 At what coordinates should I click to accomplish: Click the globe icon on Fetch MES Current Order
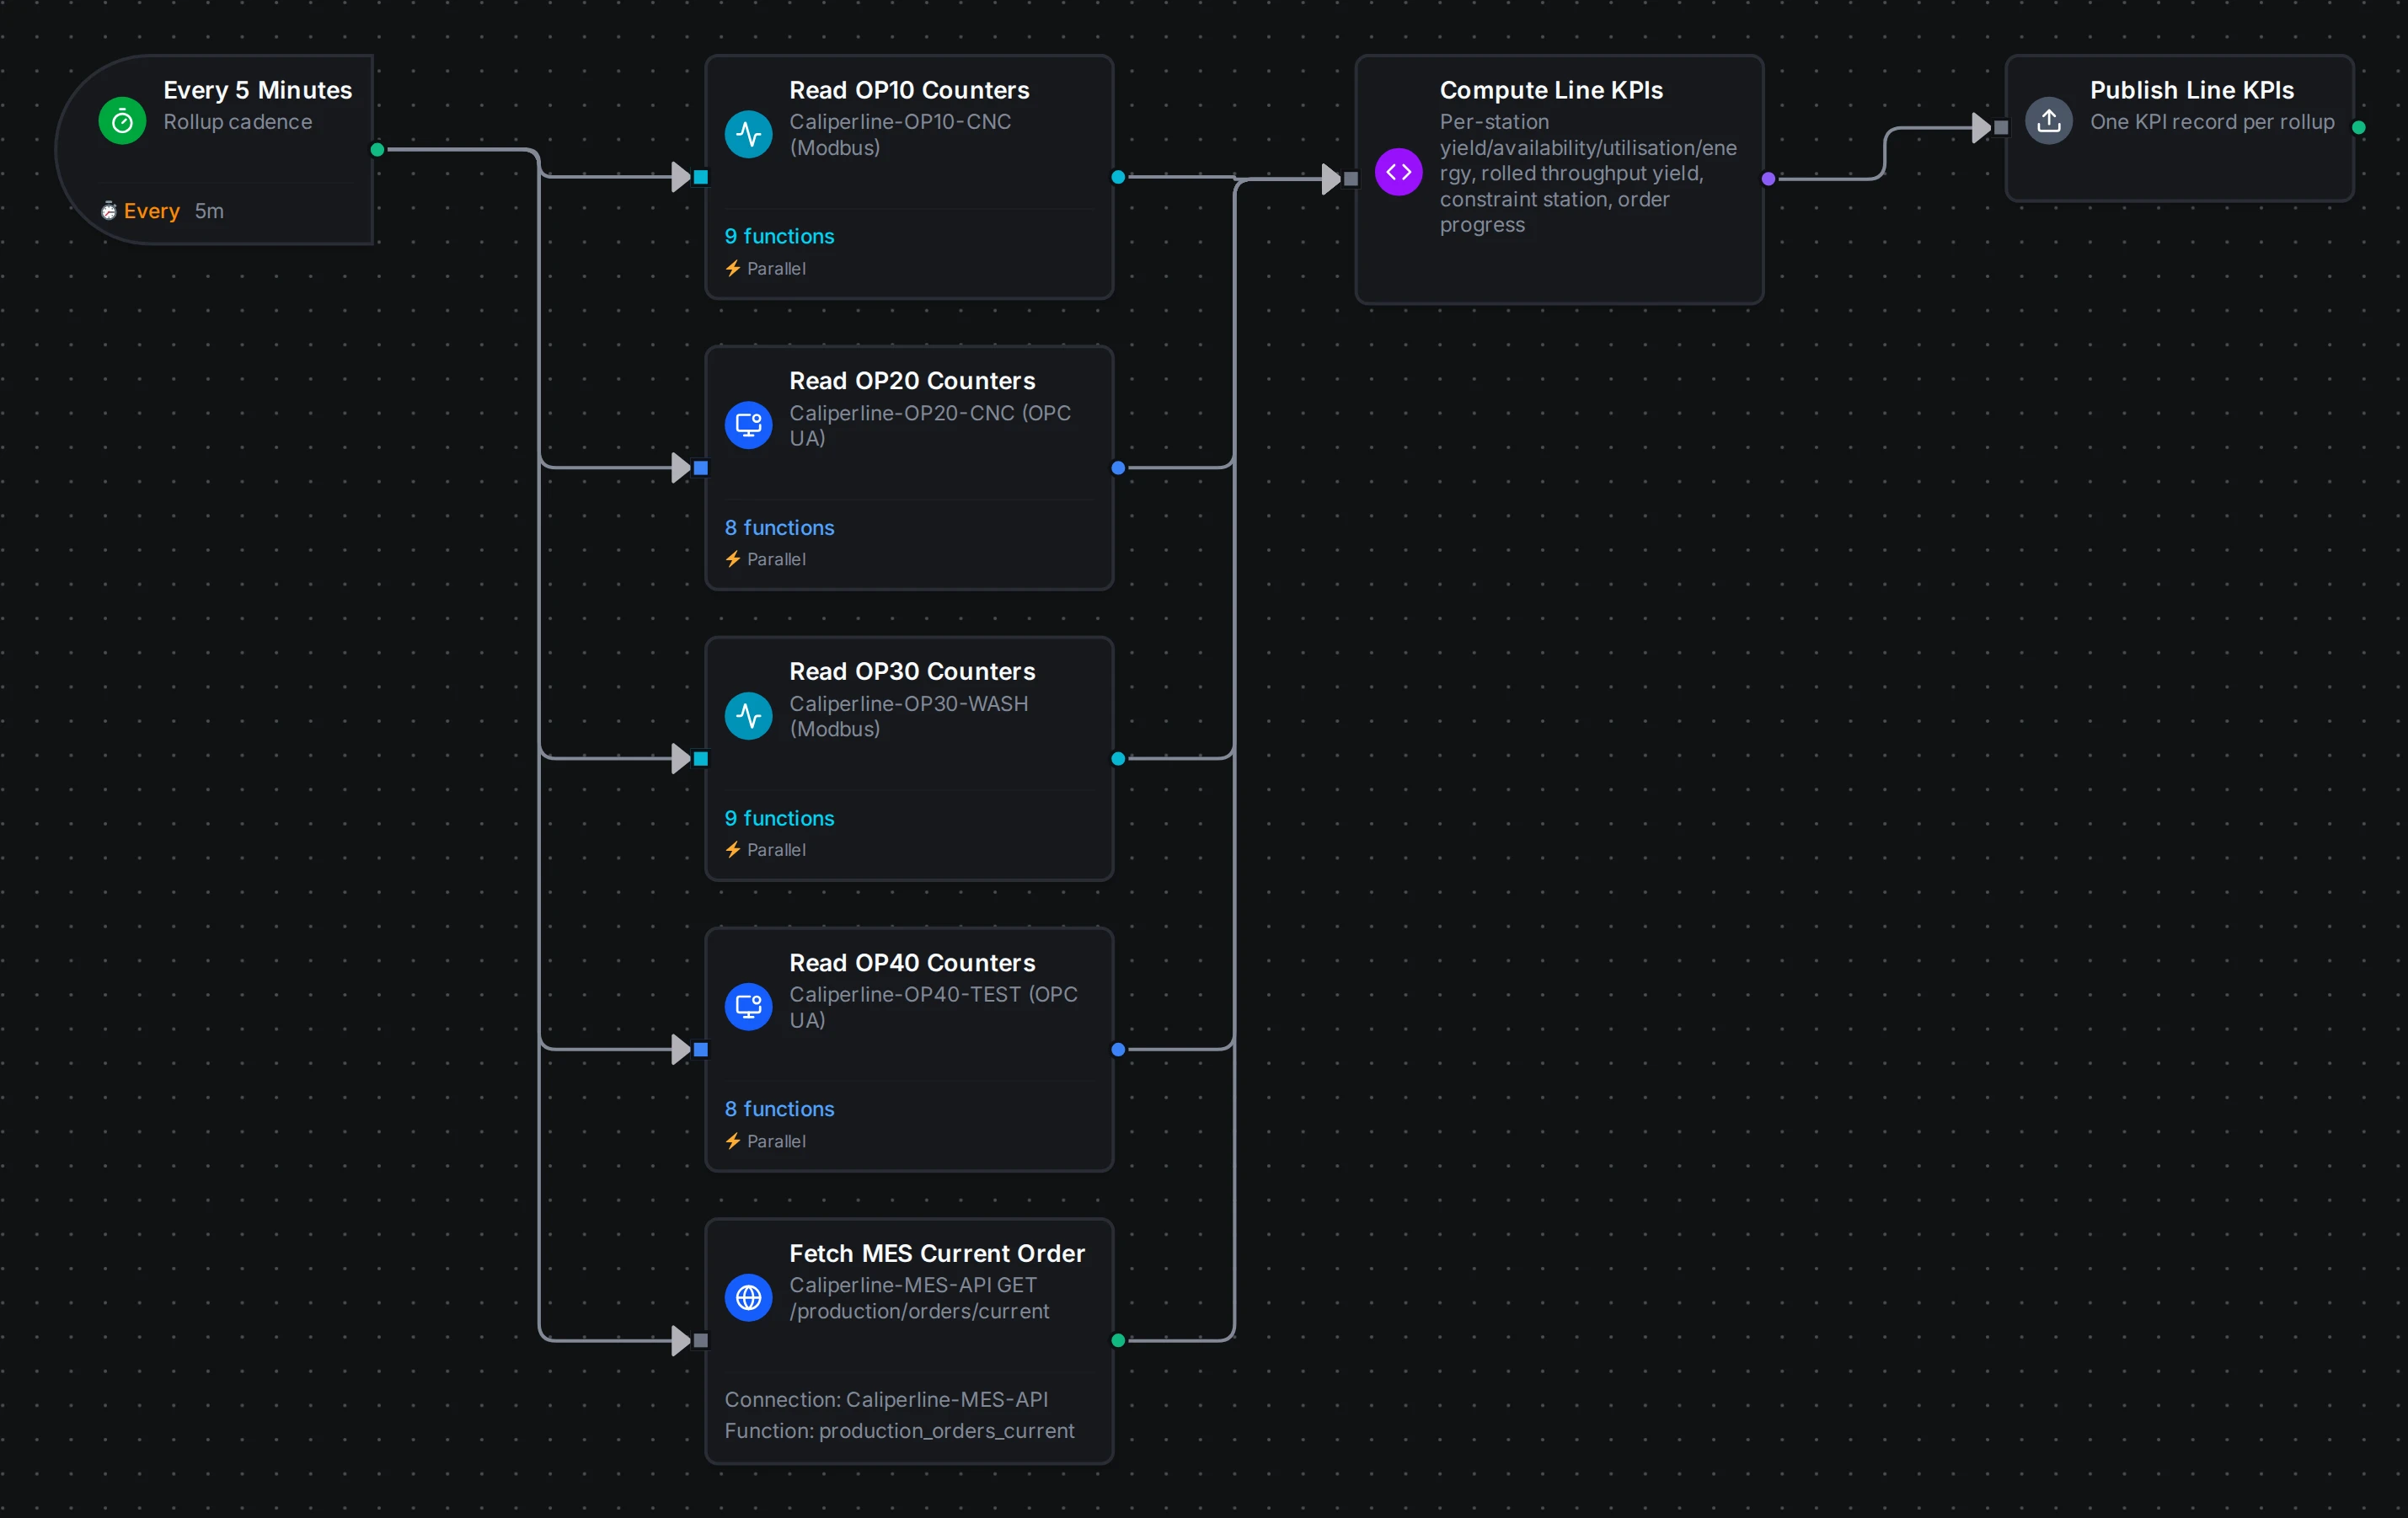click(x=748, y=1298)
